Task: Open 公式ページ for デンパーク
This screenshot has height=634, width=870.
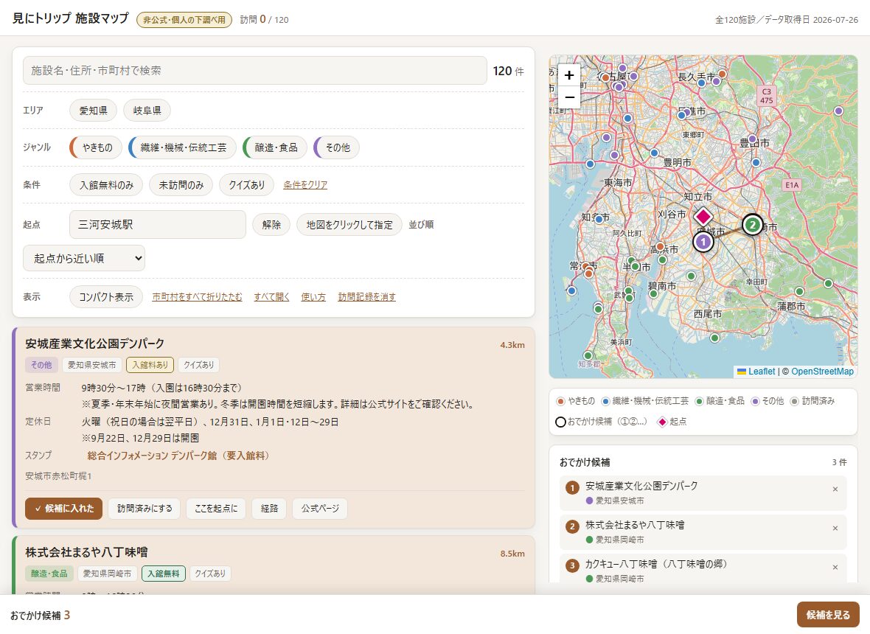Action: (x=320, y=508)
